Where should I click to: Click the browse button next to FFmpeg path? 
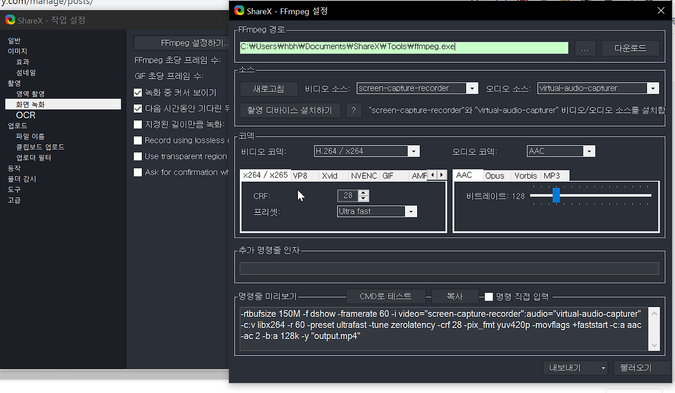click(x=585, y=48)
